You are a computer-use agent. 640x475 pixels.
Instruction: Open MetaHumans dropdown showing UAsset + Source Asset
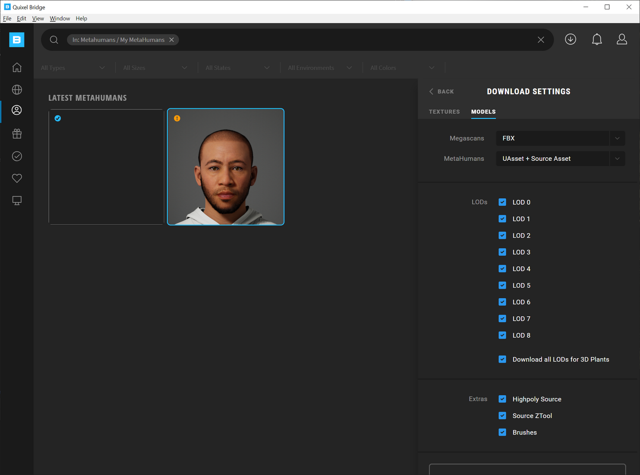[x=560, y=158]
